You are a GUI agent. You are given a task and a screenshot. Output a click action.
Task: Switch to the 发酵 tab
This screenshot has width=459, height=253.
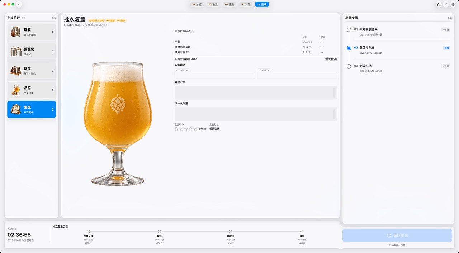click(x=246, y=4)
